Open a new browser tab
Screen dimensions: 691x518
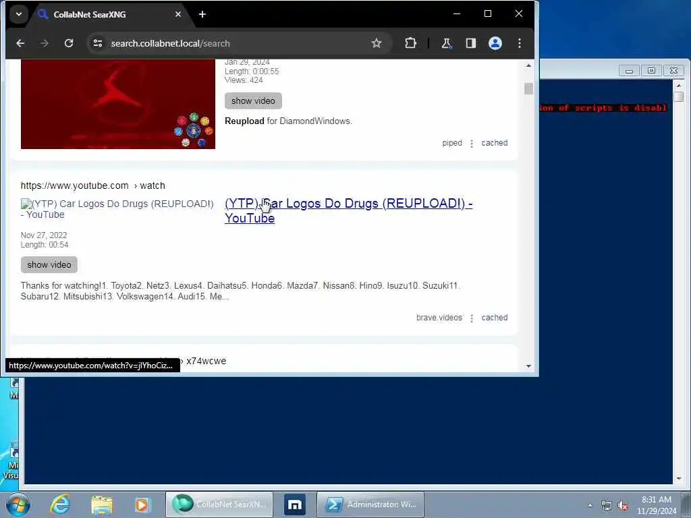202,15
